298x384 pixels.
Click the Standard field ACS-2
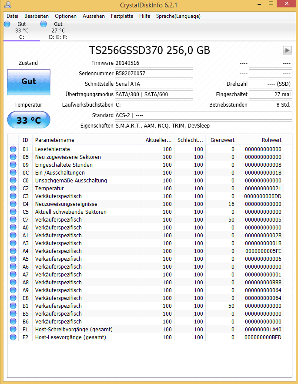tap(204, 115)
